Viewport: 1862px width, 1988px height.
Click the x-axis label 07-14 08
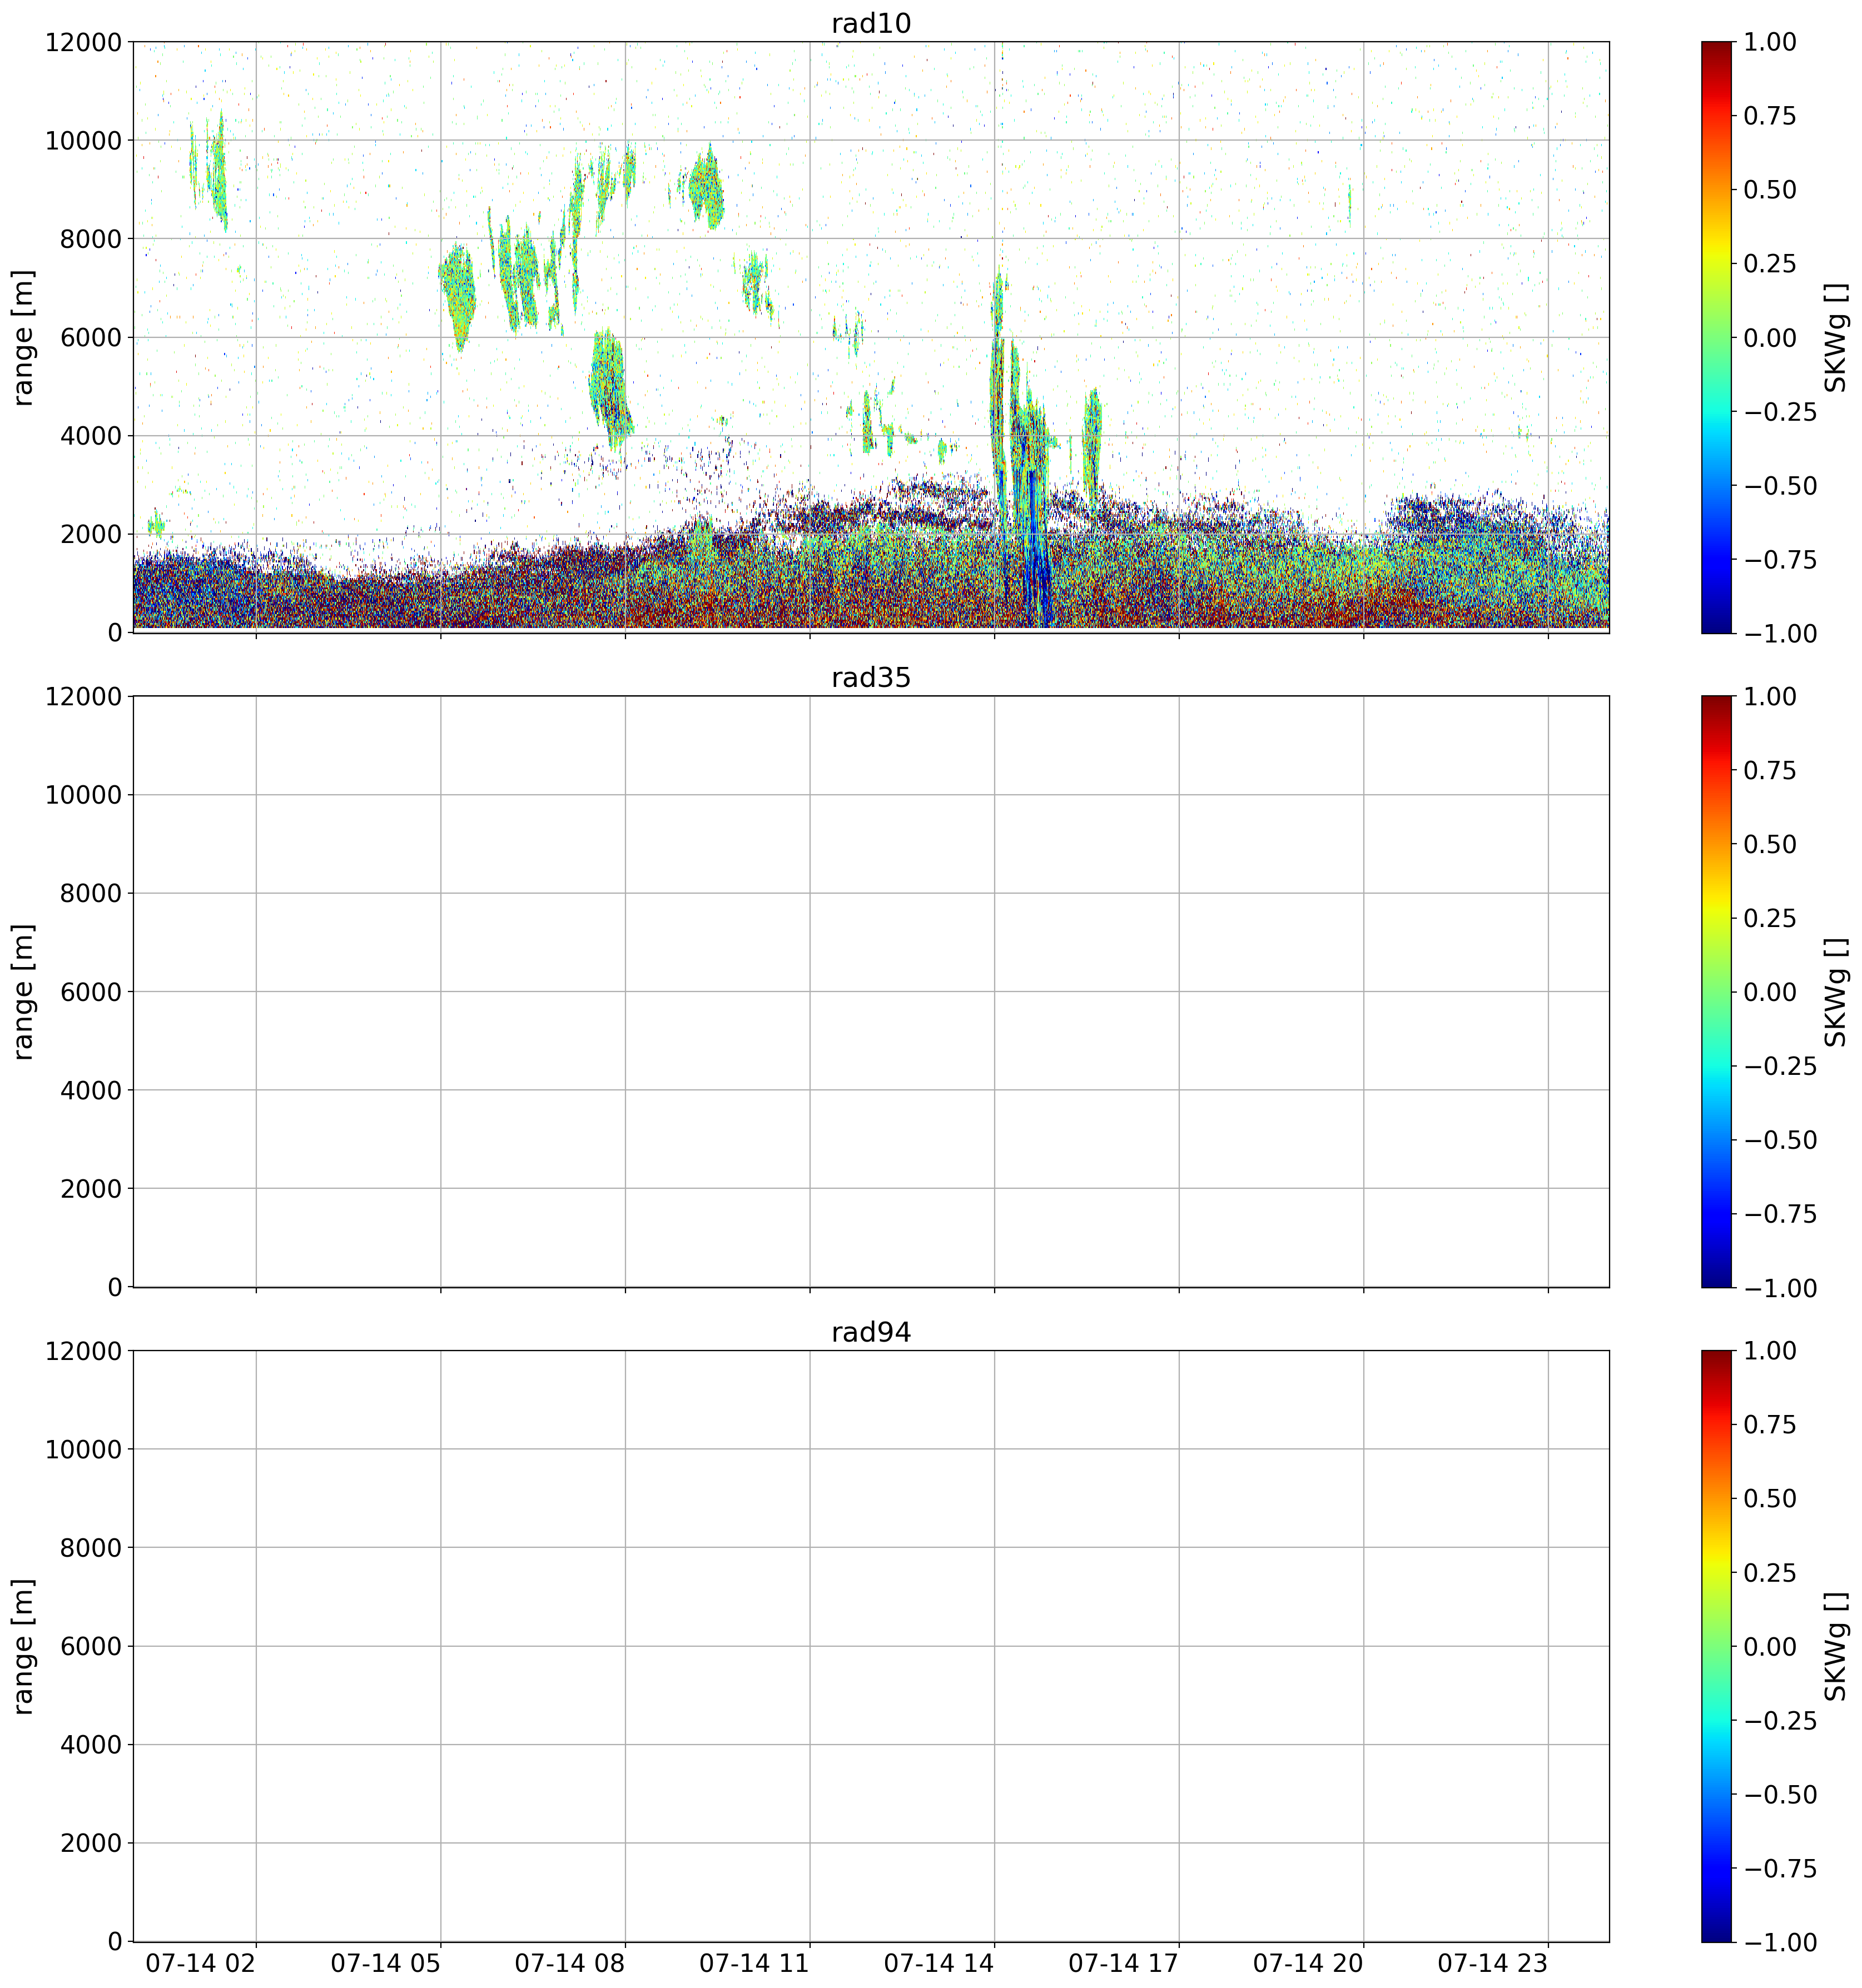pyautogui.click(x=569, y=1963)
